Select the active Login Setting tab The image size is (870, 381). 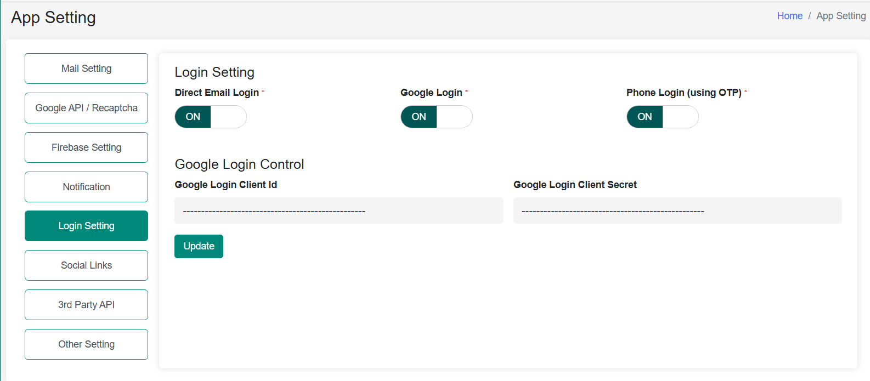(x=86, y=226)
